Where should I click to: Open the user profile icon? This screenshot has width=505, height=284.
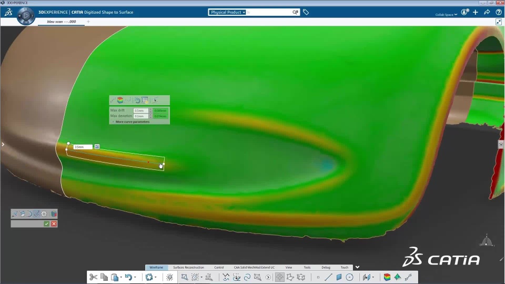click(x=464, y=12)
